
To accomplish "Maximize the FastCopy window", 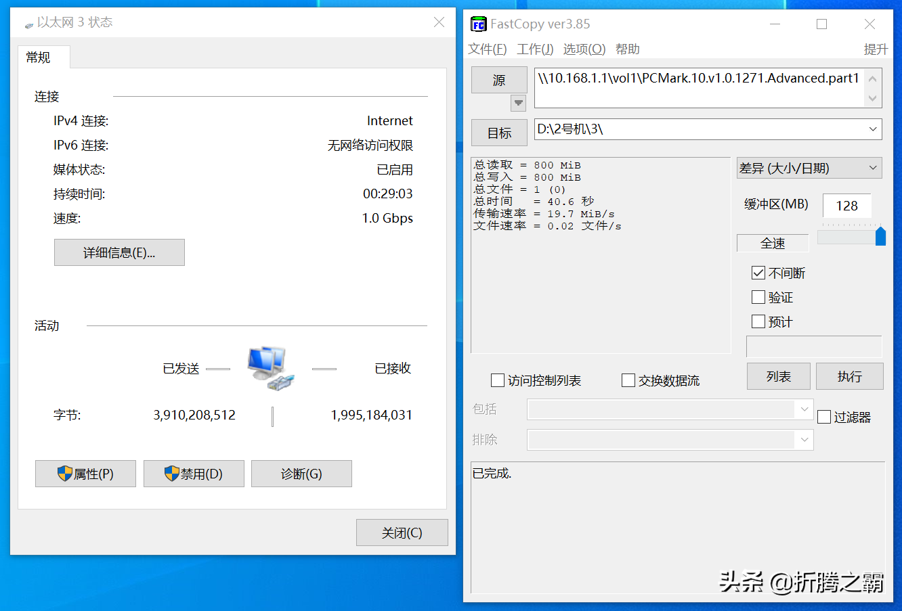I will click(x=822, y=24).
